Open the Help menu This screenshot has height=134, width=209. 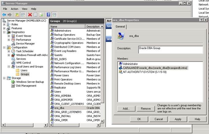tap(33, 9)
